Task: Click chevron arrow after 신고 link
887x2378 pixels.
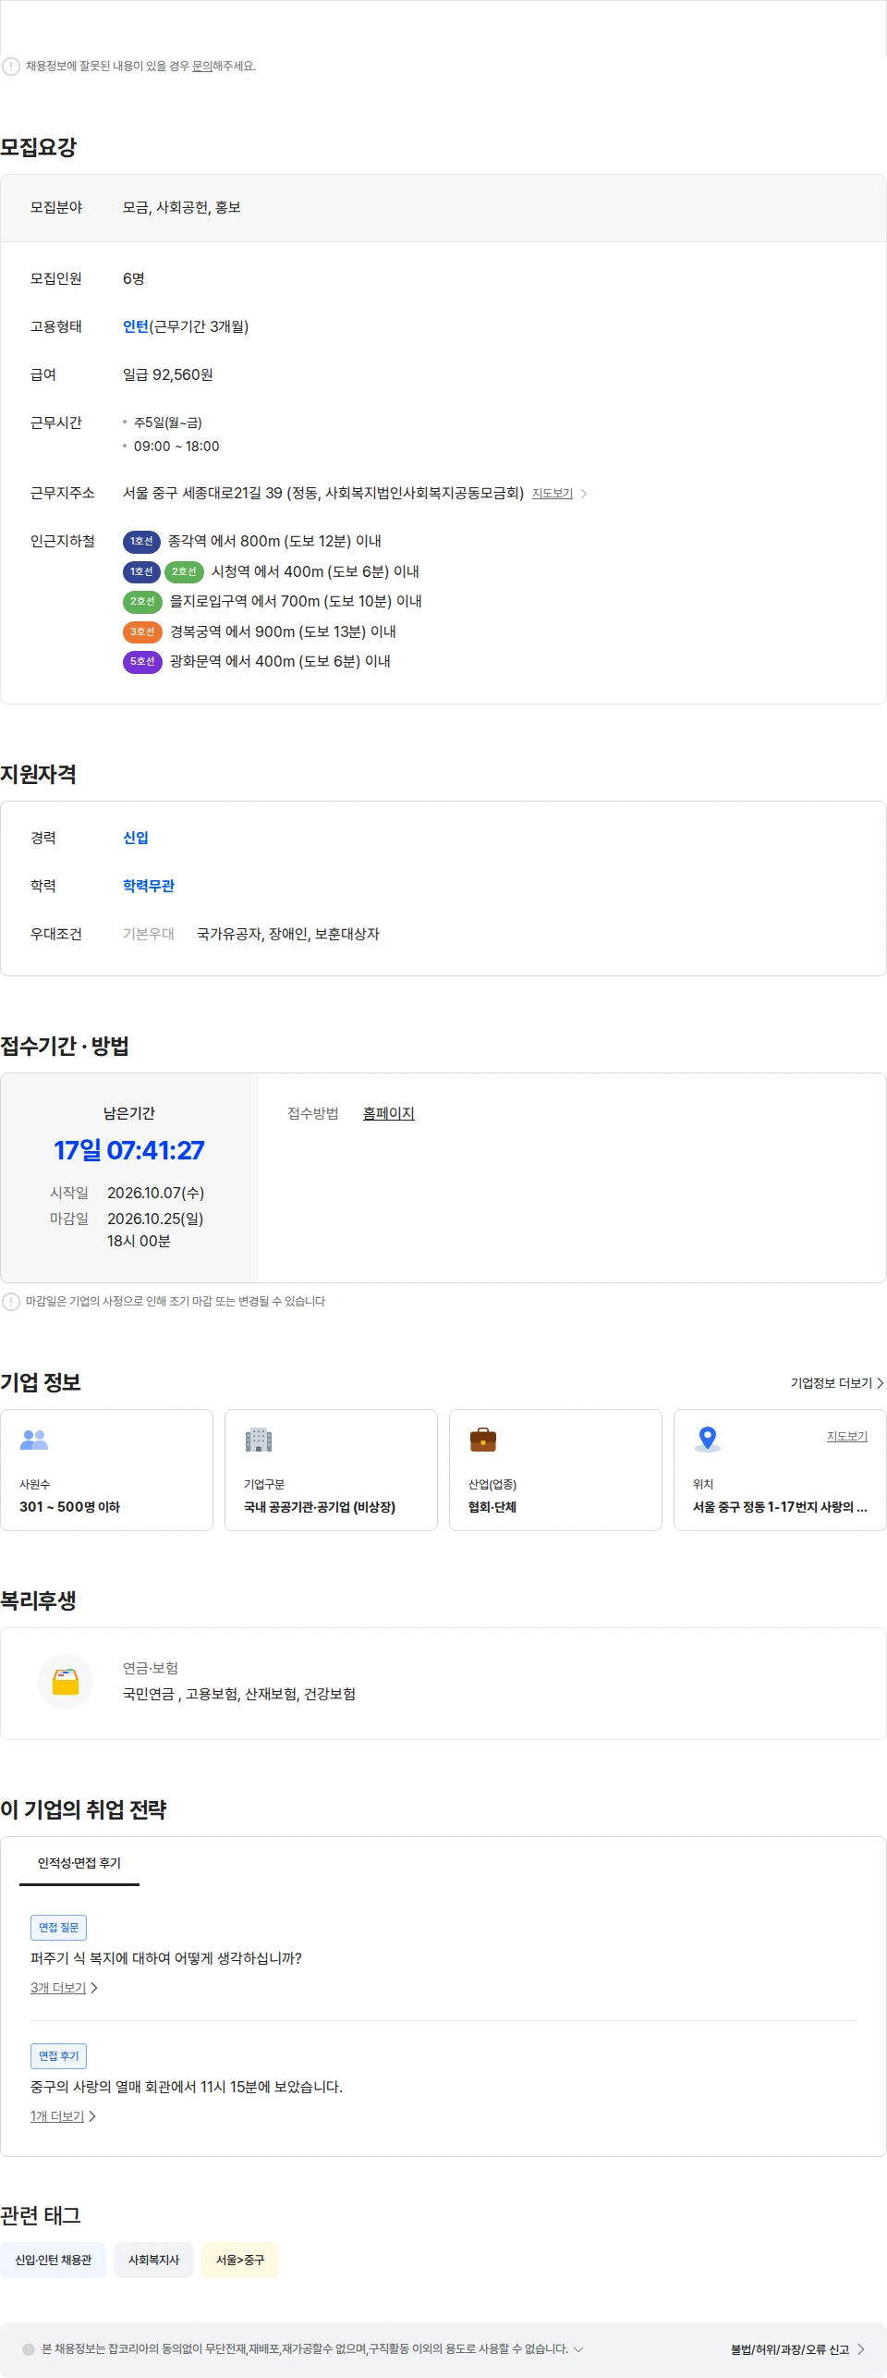Action: [861, 2349]
